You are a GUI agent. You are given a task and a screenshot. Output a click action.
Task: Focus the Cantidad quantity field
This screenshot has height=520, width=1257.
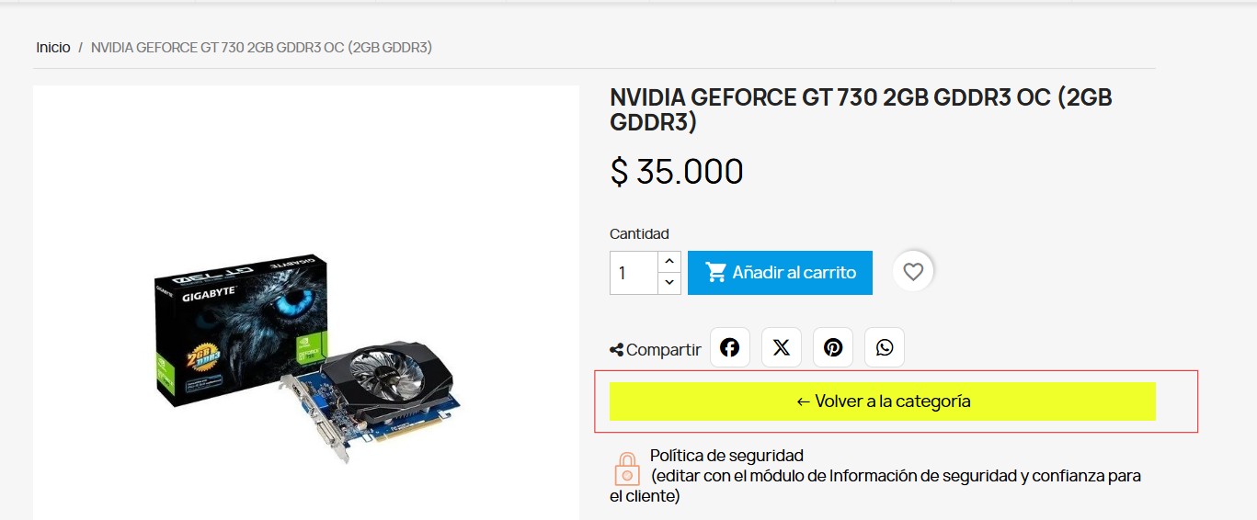point(634,273)
